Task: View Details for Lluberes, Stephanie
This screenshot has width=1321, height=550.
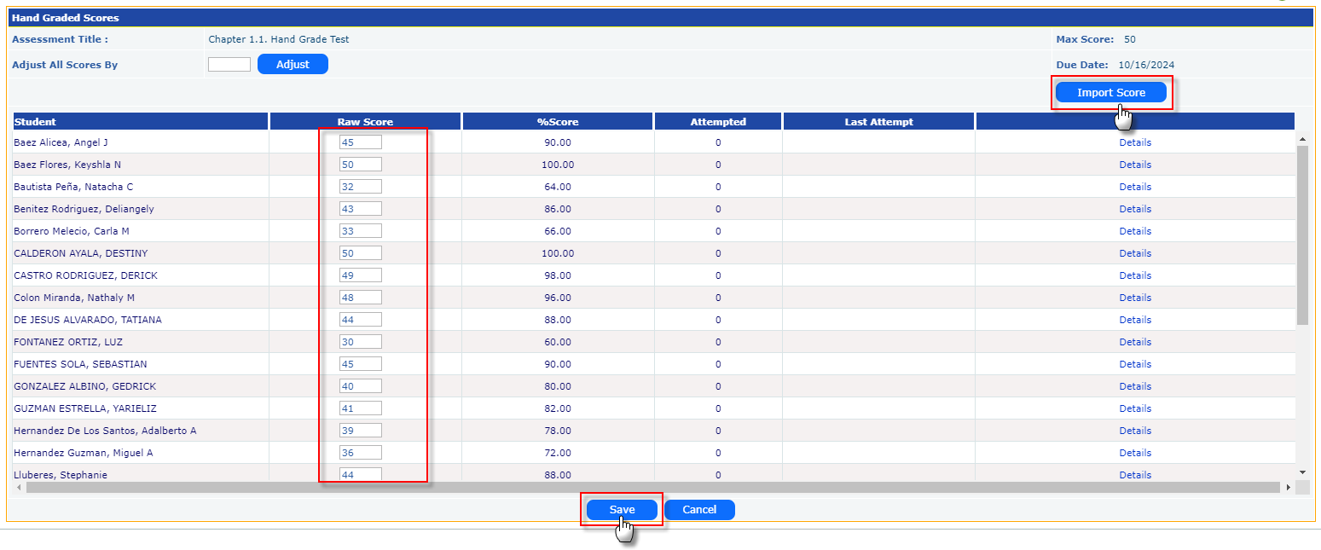Action: tap(1135, 475)
